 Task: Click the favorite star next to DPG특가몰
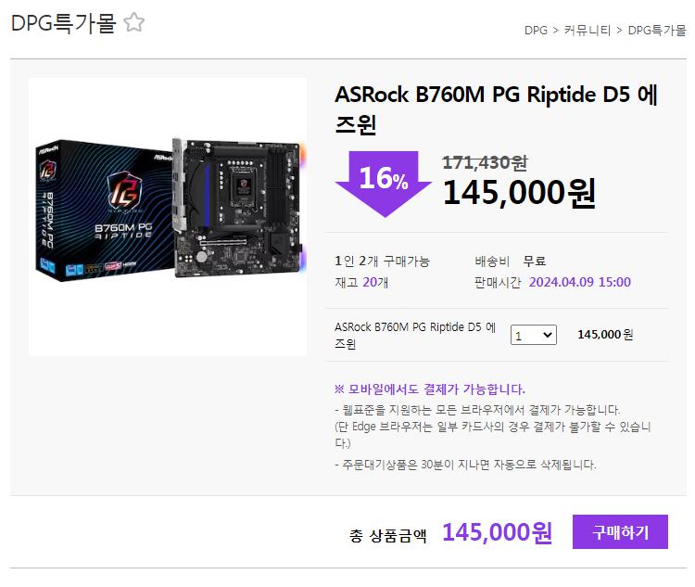click(x=133, y=22)
